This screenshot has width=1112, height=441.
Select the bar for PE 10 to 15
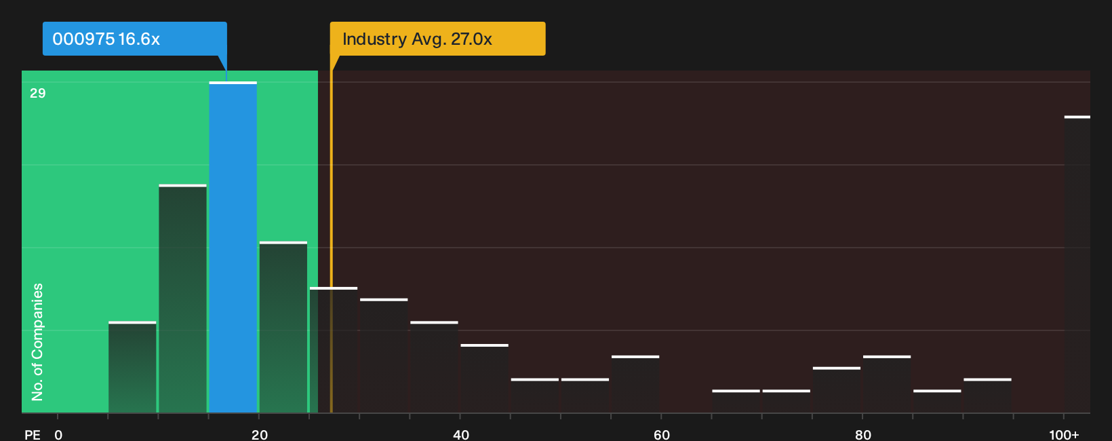[182, 299]
